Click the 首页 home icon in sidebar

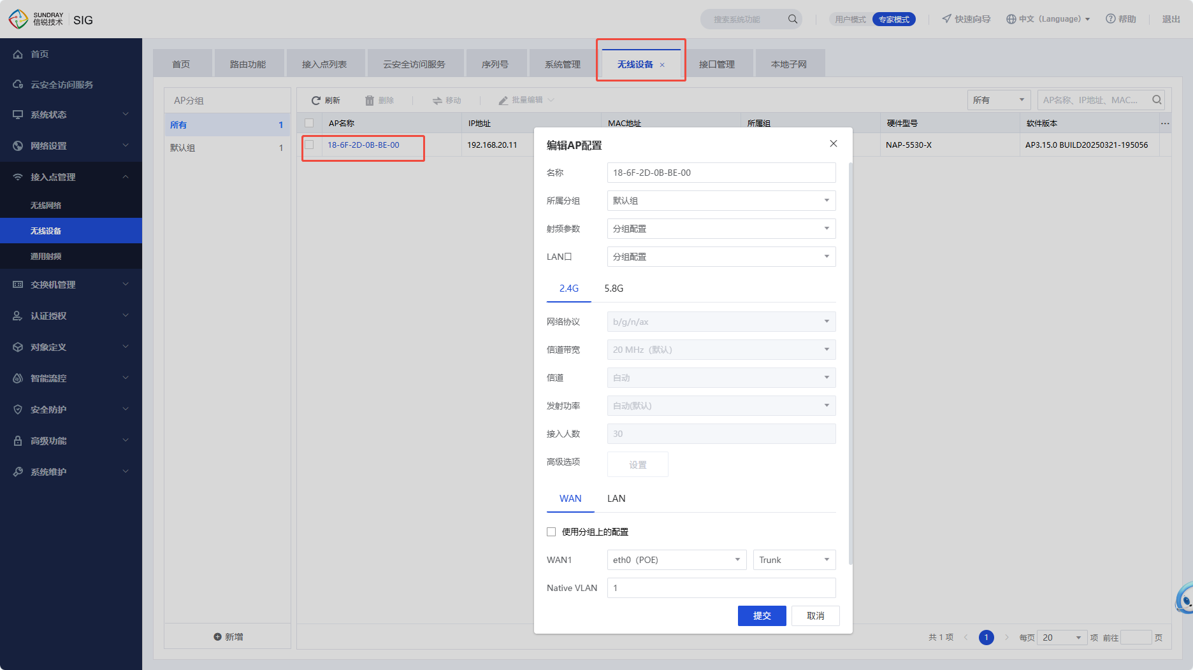pyautogui.click(x=18, y=54)
